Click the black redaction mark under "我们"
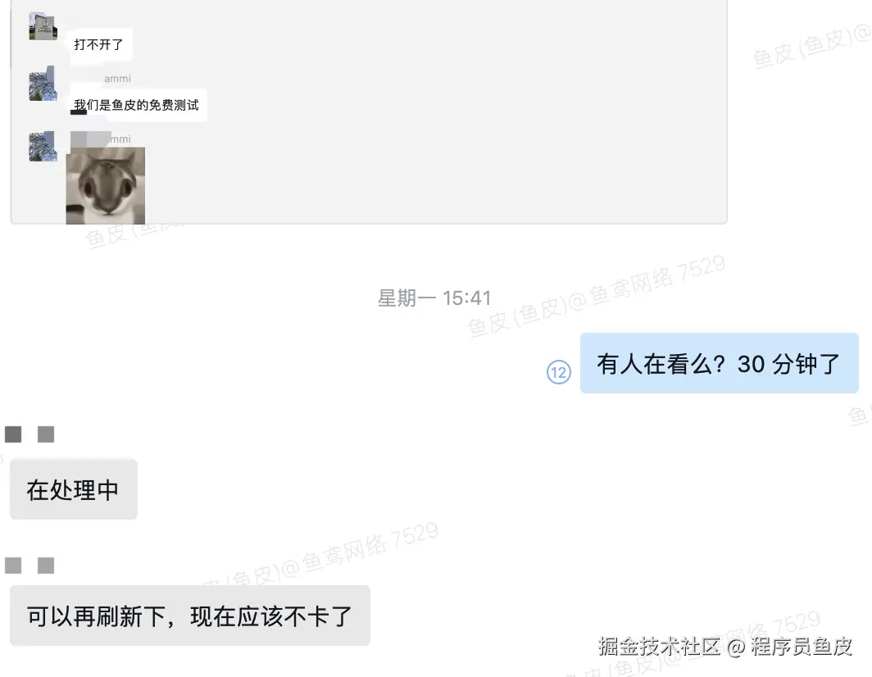The image size is (872, 677). [x=79, y=111]
